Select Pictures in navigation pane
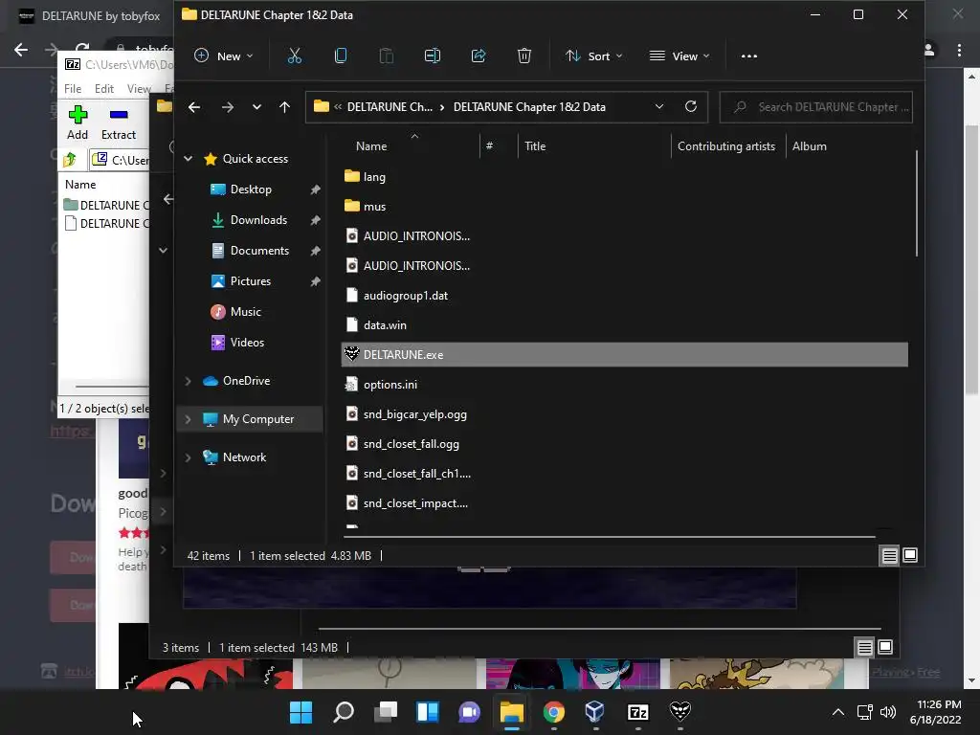Viewport: 980px width, 735px height. coord(251,281)
